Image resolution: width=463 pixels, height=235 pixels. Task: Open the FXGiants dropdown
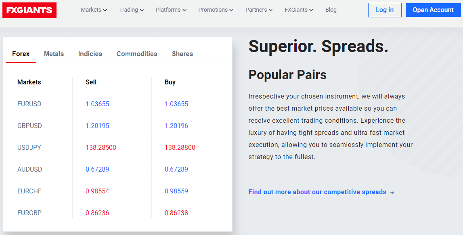point(299,10)
